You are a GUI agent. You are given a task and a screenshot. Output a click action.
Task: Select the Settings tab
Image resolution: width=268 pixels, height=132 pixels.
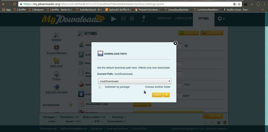tap(203, 18)
